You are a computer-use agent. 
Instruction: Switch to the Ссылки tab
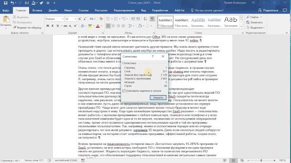coord(83,10)
